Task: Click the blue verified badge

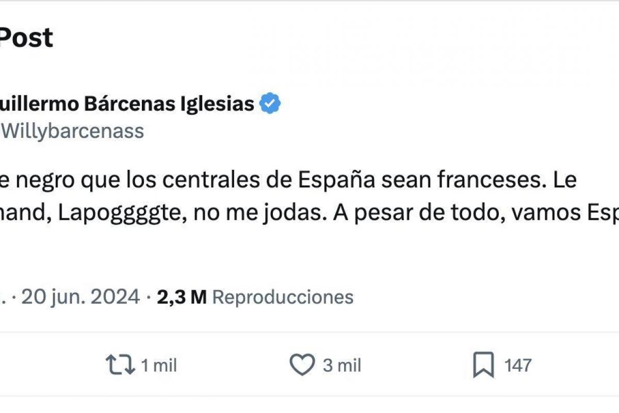Action: coord(270,104)
